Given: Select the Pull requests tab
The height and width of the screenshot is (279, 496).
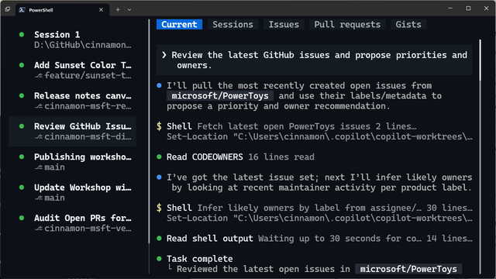Looking at the screenshot, I should point(347,24).
